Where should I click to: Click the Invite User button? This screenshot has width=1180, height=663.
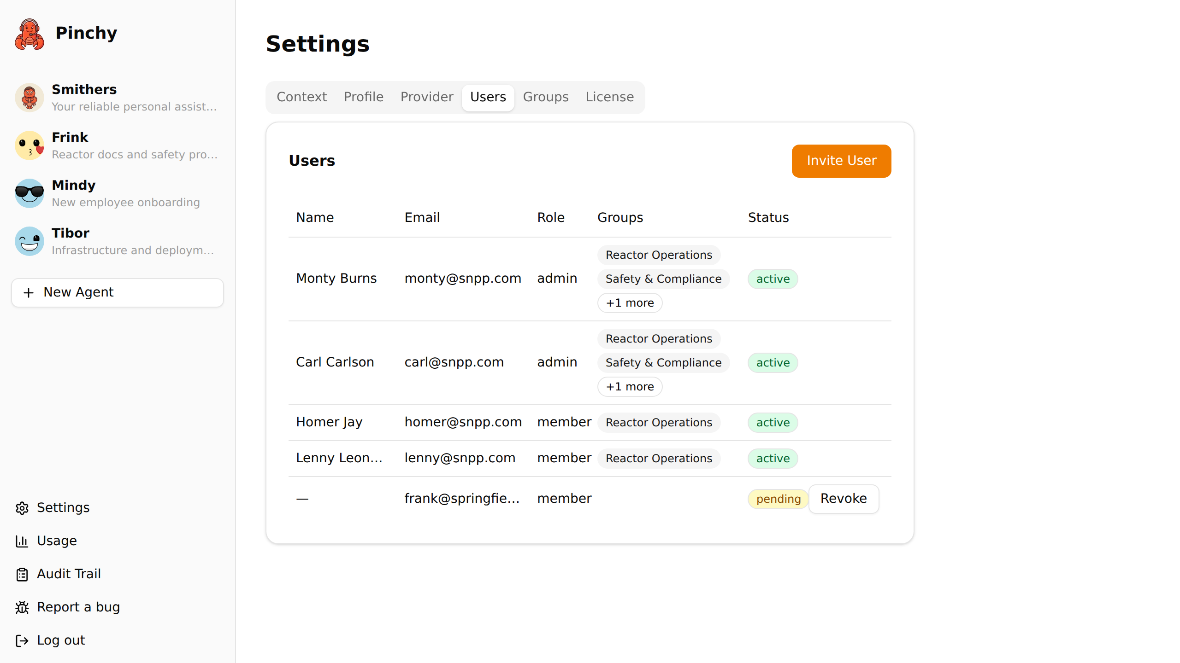click(x=841, y=161)
